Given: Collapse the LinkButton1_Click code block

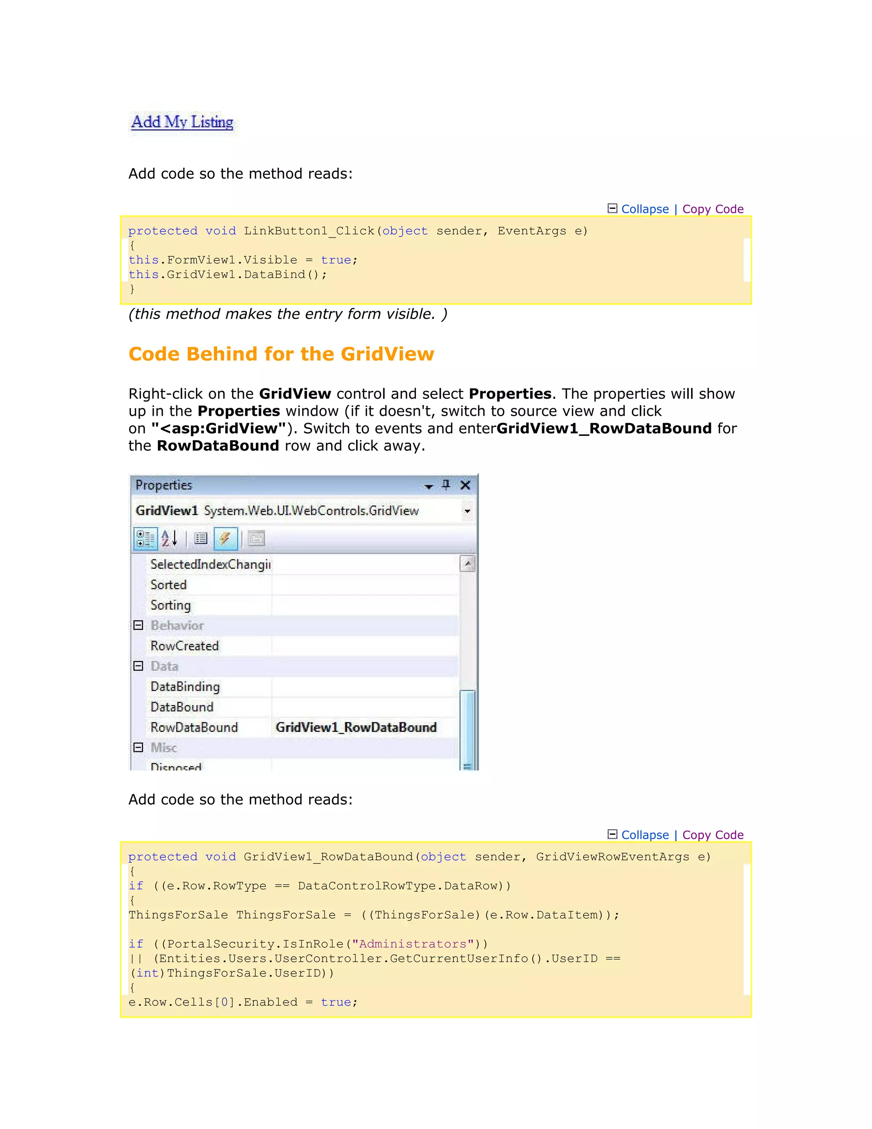Looking at the screenshot, I should click(x=645, y=209).
